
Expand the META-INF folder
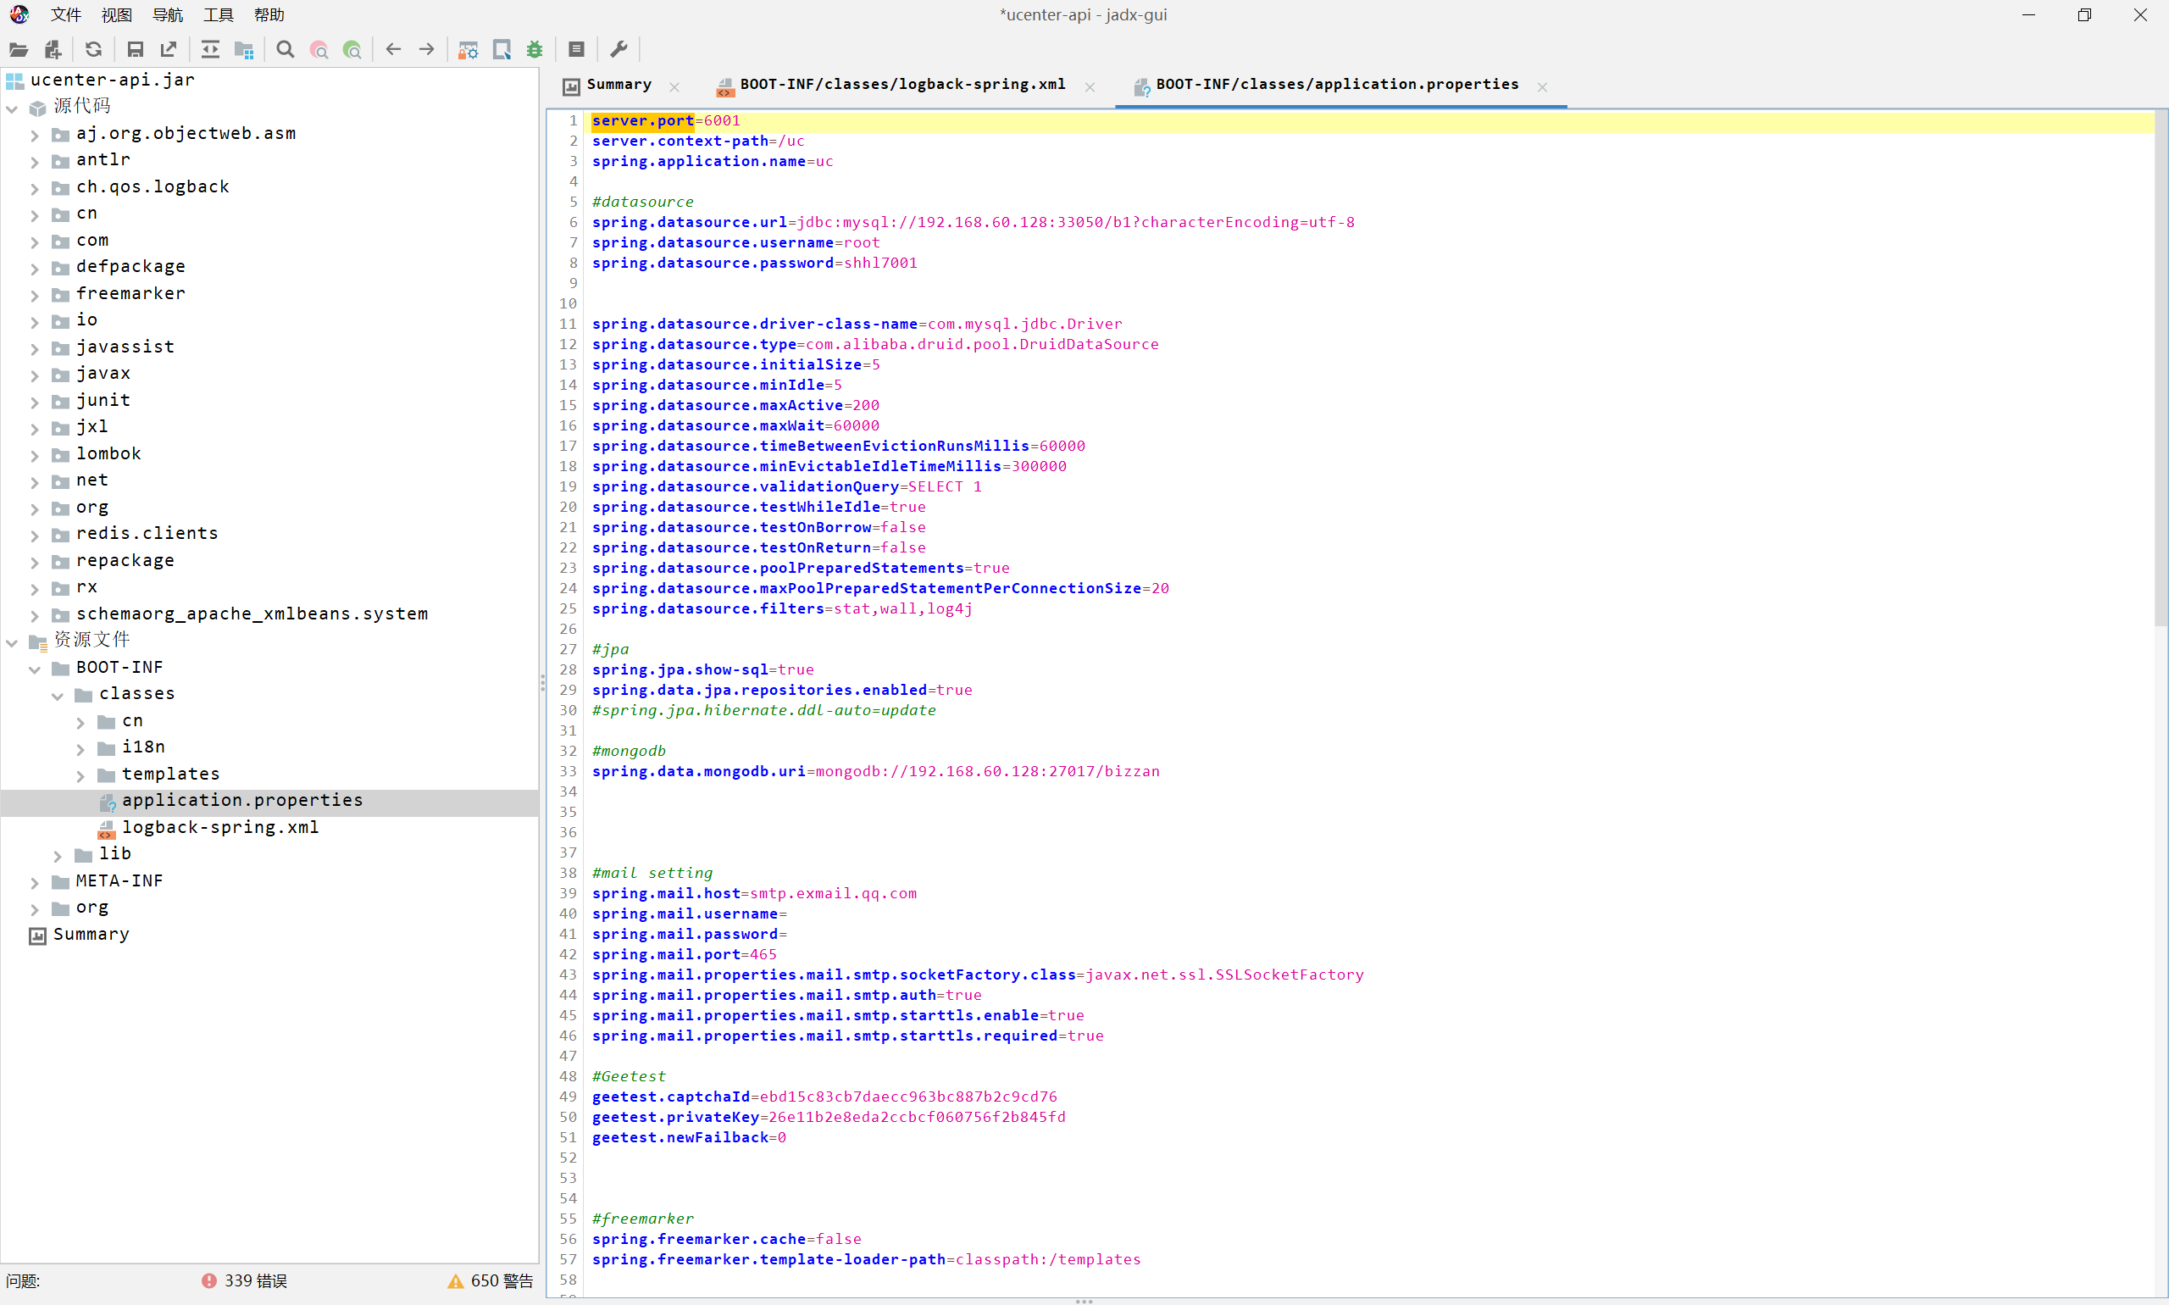[x=36, y=882]
